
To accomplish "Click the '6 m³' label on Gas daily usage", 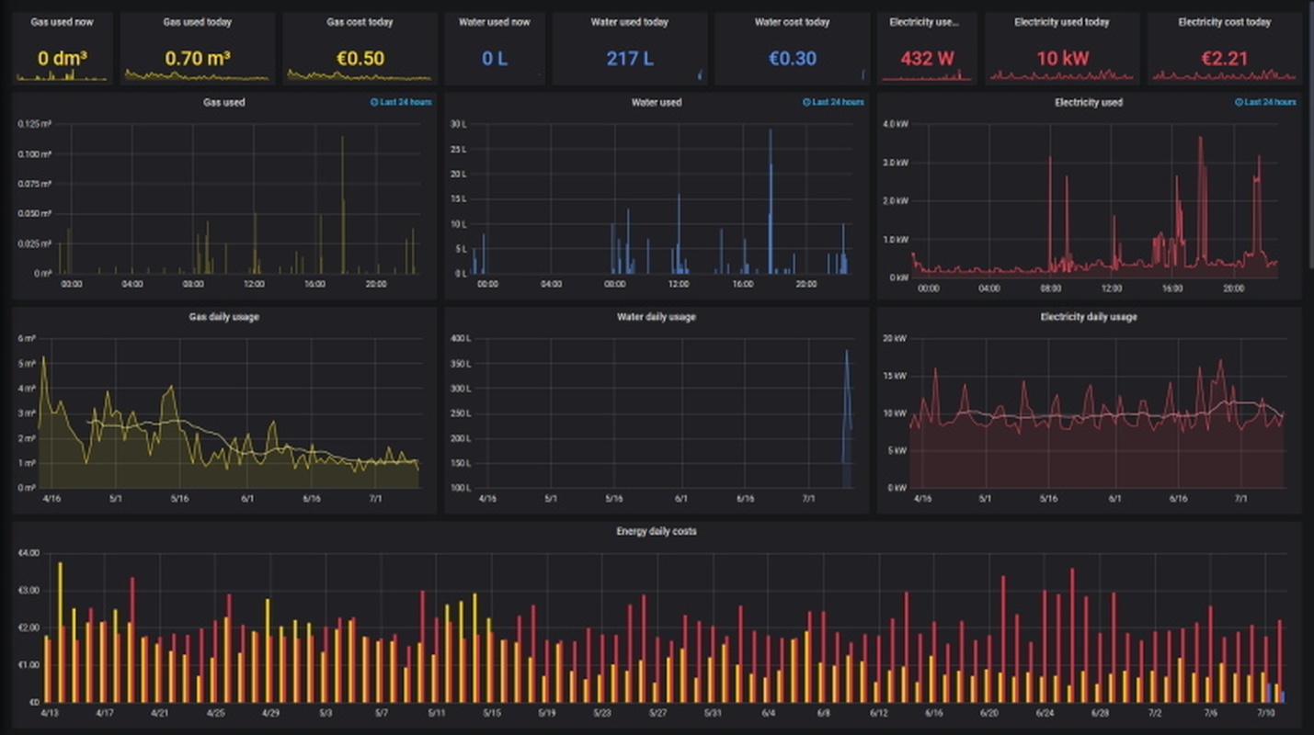I will [27, 338].
